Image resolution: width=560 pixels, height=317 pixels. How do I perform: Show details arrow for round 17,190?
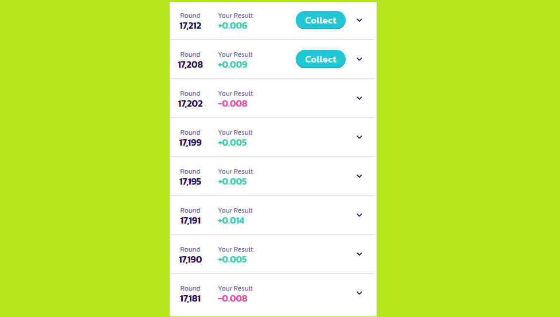pyautogui.click(x=359, y=254)
